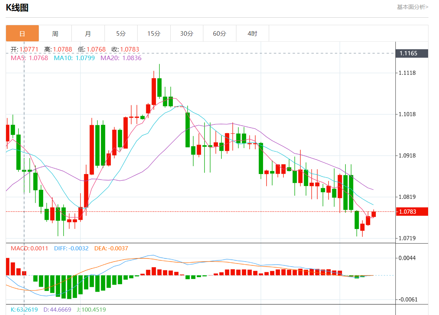
Task: Open the 基本面分析> link
Action: (x=412, y=7)
